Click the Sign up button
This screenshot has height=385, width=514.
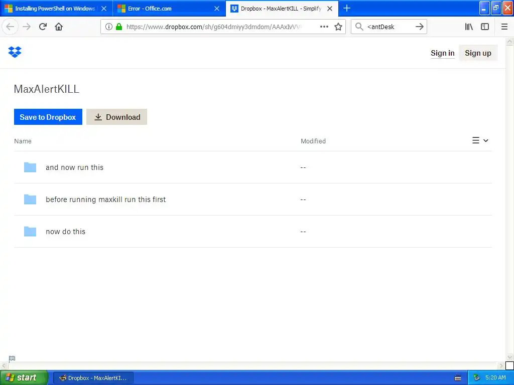pos(478,53)
